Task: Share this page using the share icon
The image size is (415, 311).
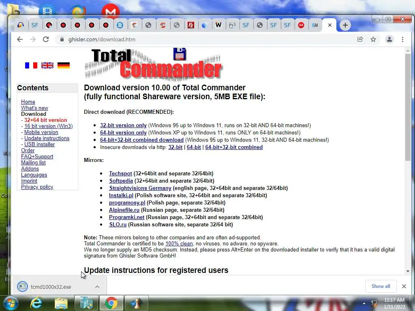Action: tap(360, 39)
